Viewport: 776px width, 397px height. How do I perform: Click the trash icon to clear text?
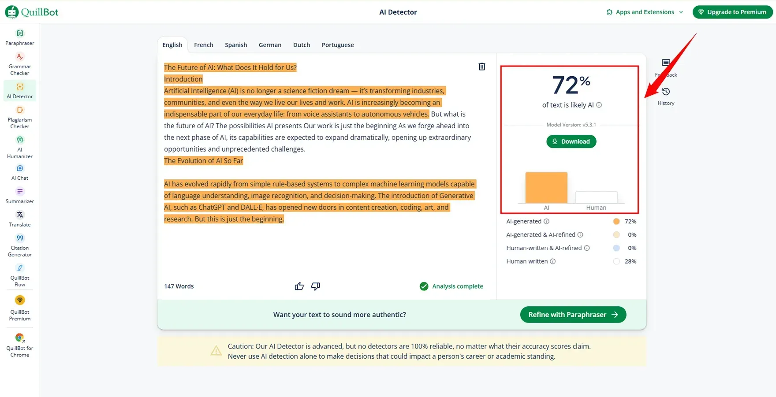[482, 67]
